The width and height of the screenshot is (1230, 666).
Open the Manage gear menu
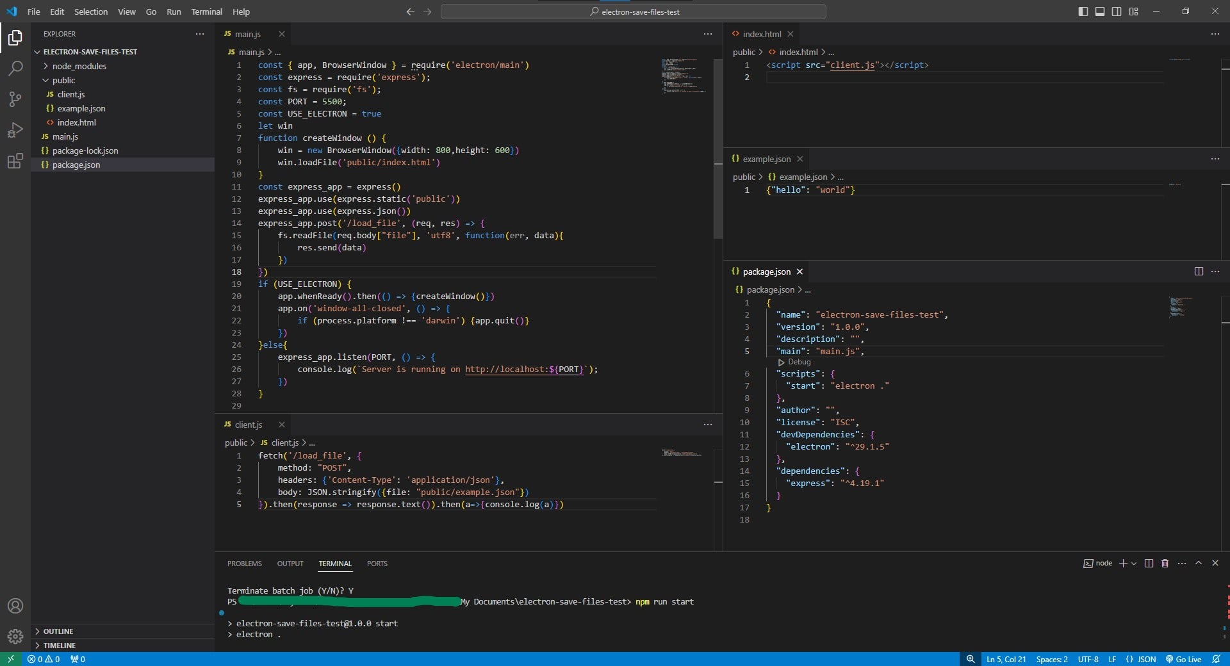(15, 637)
